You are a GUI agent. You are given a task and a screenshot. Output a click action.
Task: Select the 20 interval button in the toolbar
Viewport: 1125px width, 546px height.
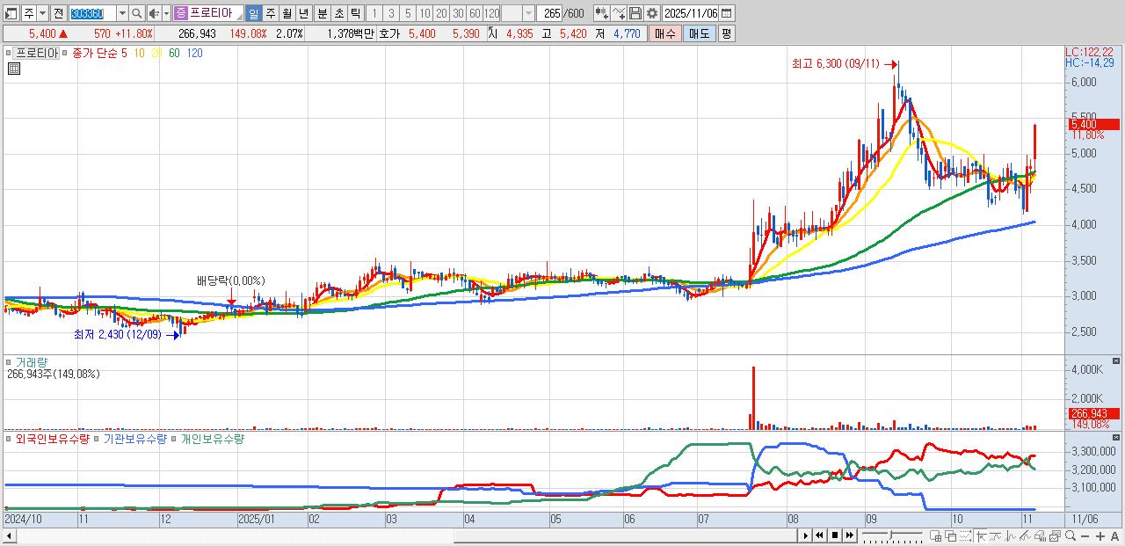[x=441, y=13]
